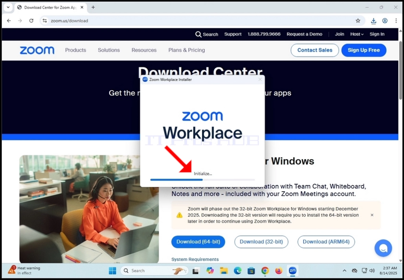This screenshot has height=280, width=404.
Task: Open the tab search dropdown
Action: [8, 7]
